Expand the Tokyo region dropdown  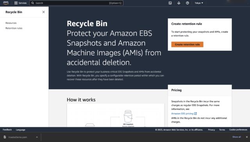click(199, 3)
